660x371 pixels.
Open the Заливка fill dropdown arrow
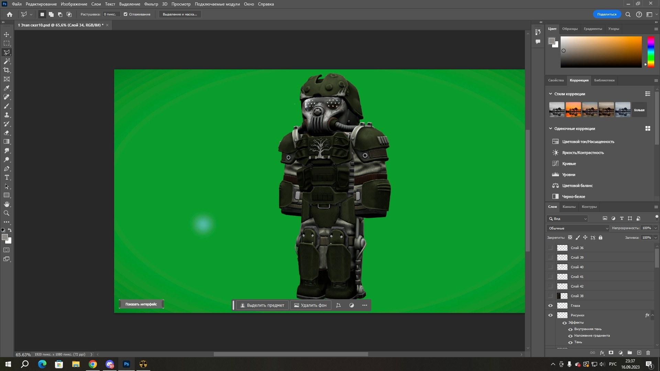(656, 238)
